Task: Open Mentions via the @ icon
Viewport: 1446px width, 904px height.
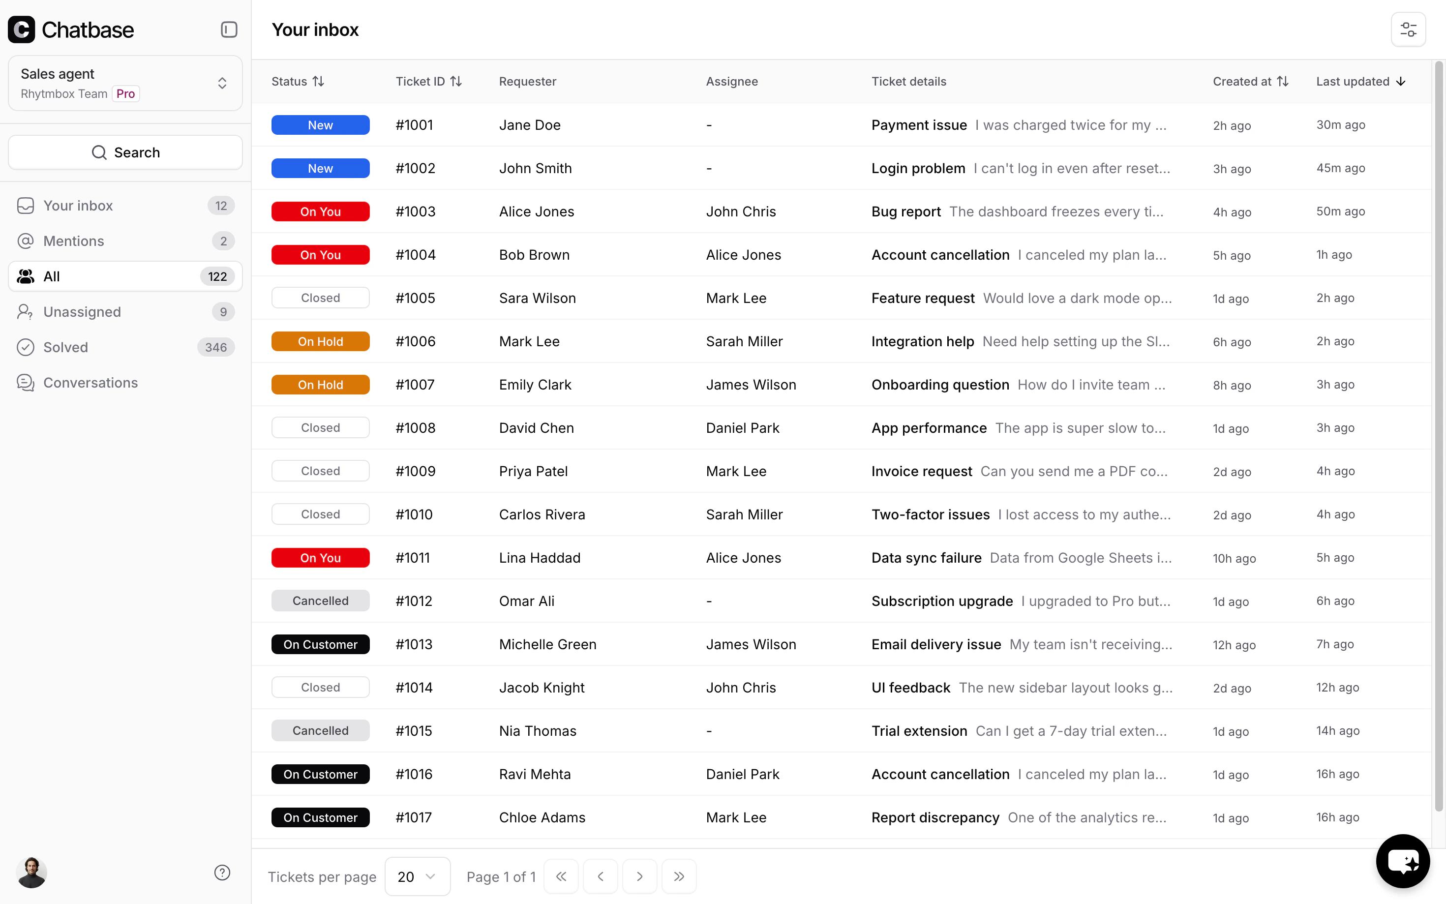Action: point(25,241)
